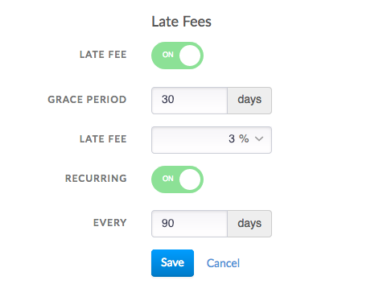
Task: Click the RECURRING label
Action: [96, 179]
